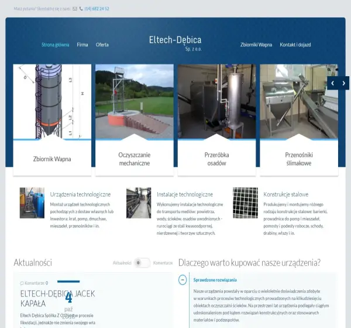Click the Instalacje technologiczne thumbnail image
Screen dimensions: 351x328
point(139,203)
